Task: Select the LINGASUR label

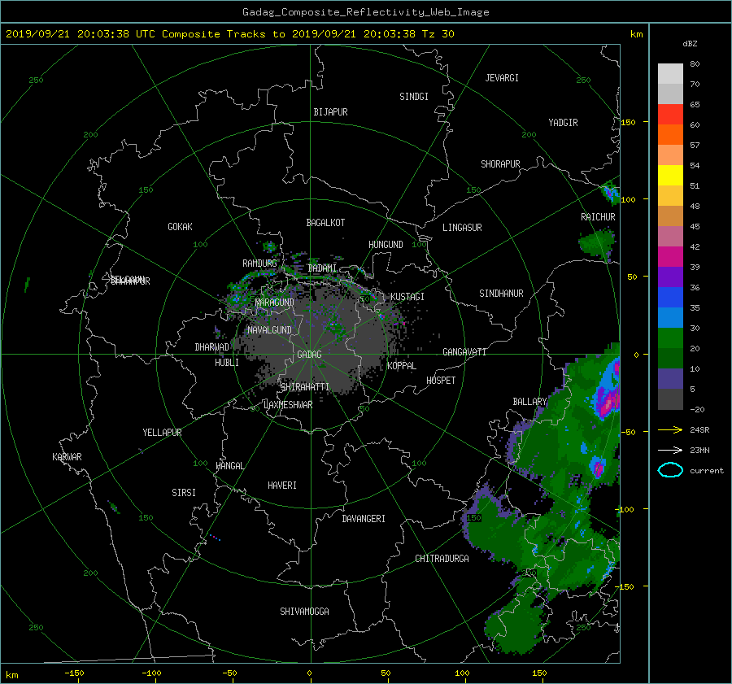Action: (x=462, y=228)
